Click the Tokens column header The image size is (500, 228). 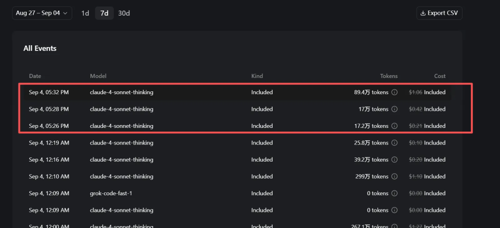[x=389, y=76]
